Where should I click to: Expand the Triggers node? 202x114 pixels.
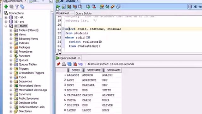11,69
